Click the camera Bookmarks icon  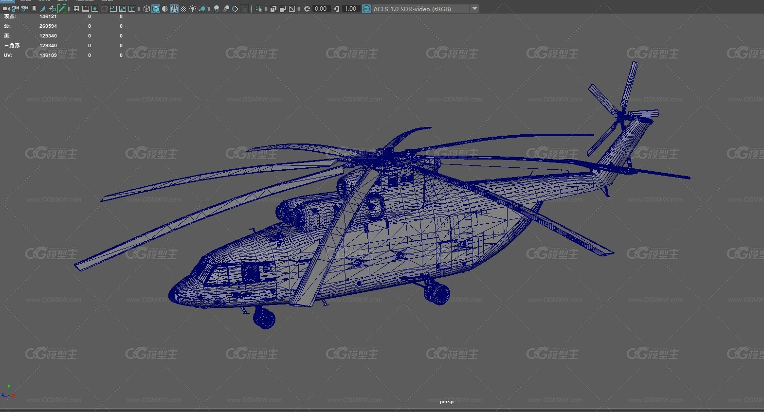pos(34,9)
